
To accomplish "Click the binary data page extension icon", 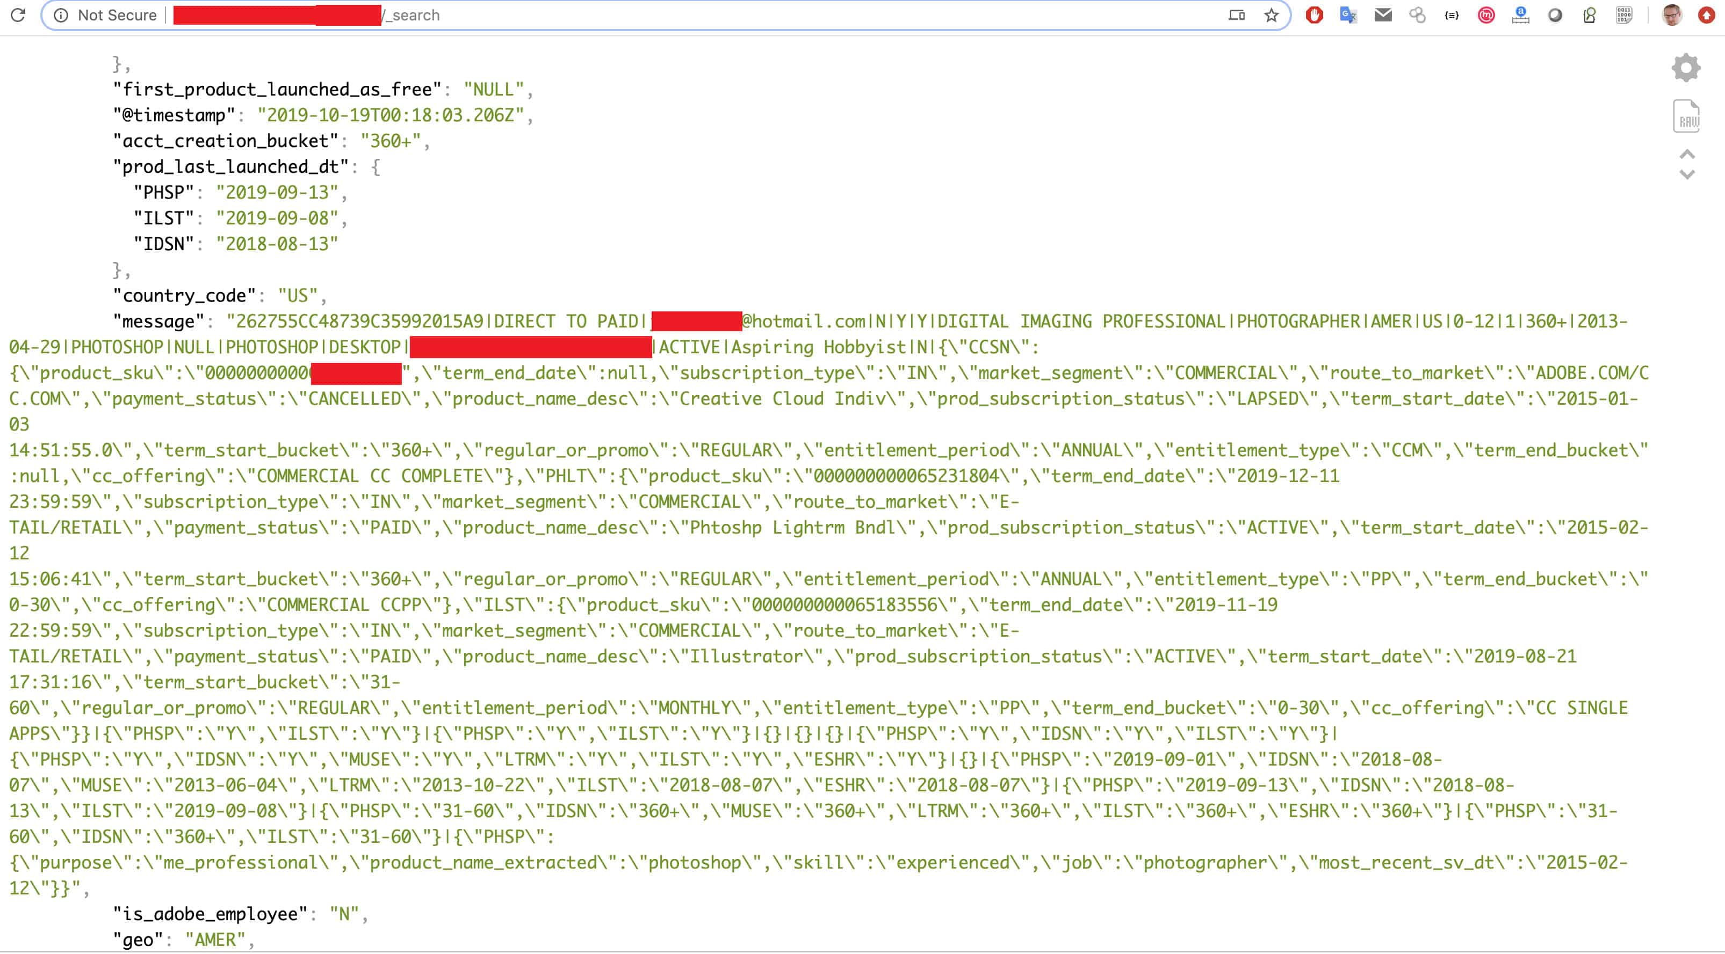I will [x=1624, y=14].
